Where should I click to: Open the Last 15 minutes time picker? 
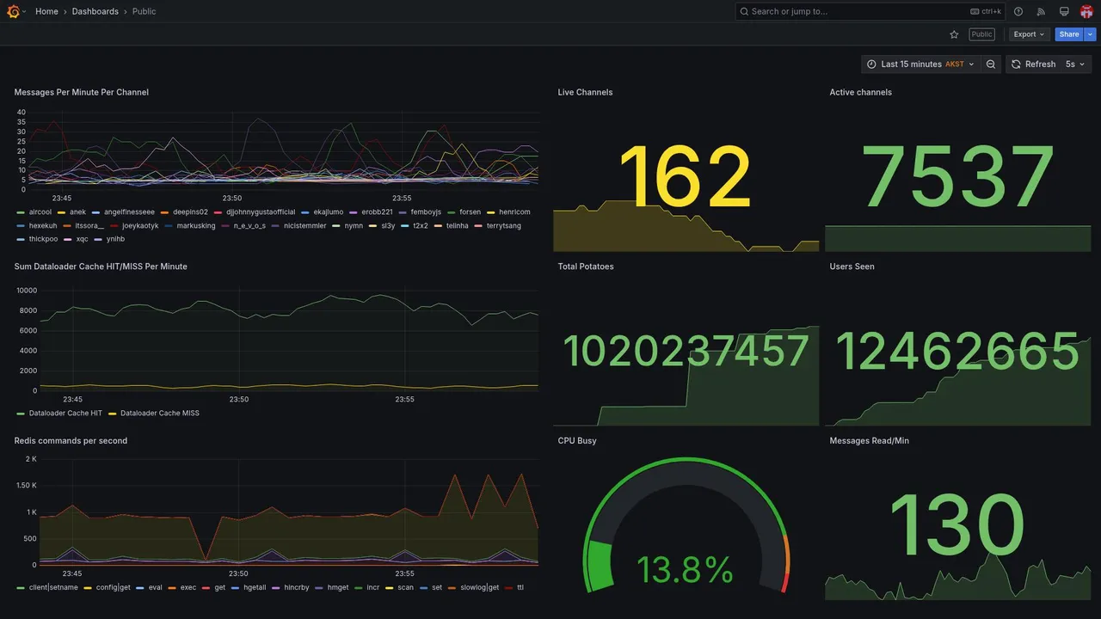[x=920, y=64]
